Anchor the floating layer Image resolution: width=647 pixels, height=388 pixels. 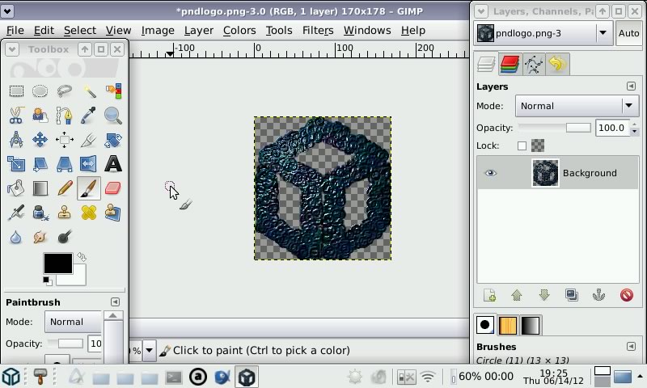tap(598, 295)
